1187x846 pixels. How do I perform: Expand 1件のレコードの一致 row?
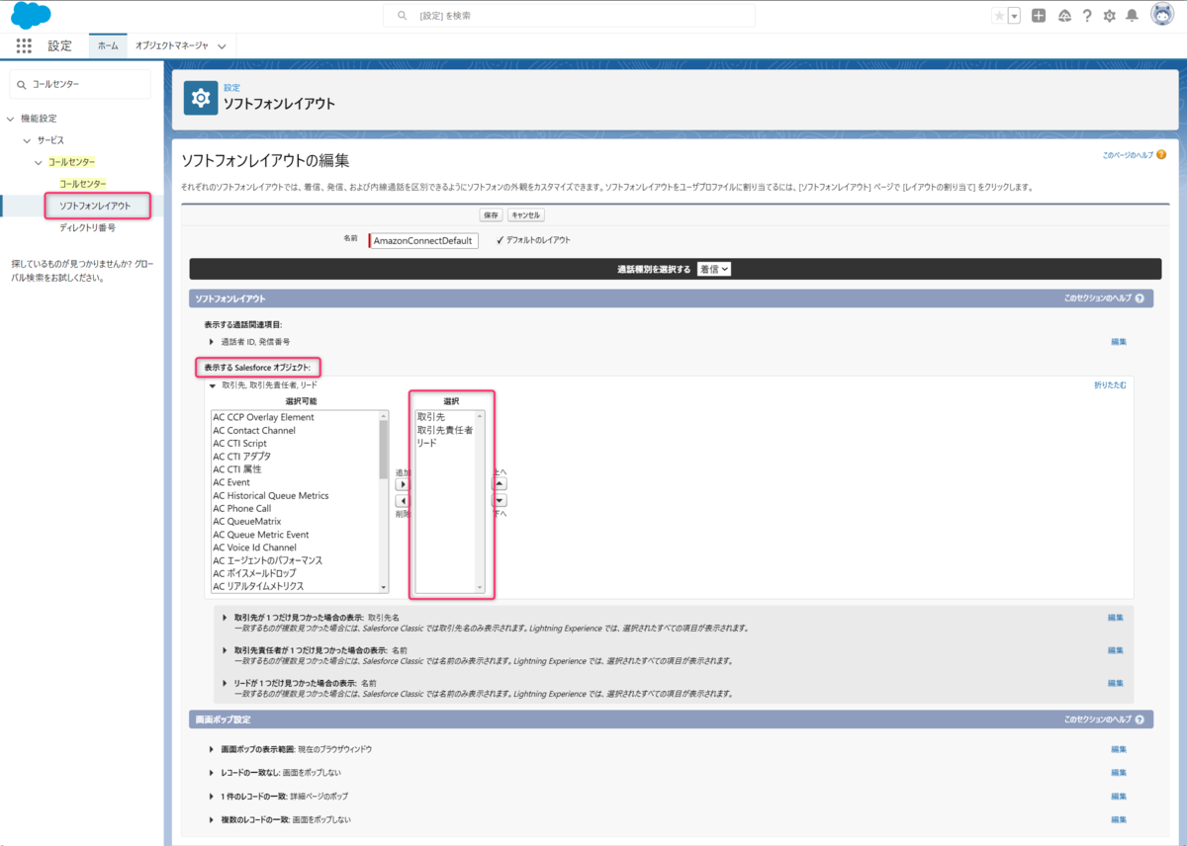tap(211, 796)
